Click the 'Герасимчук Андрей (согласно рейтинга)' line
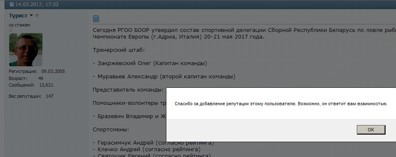396x157 pixels. (x=153, y=143)
